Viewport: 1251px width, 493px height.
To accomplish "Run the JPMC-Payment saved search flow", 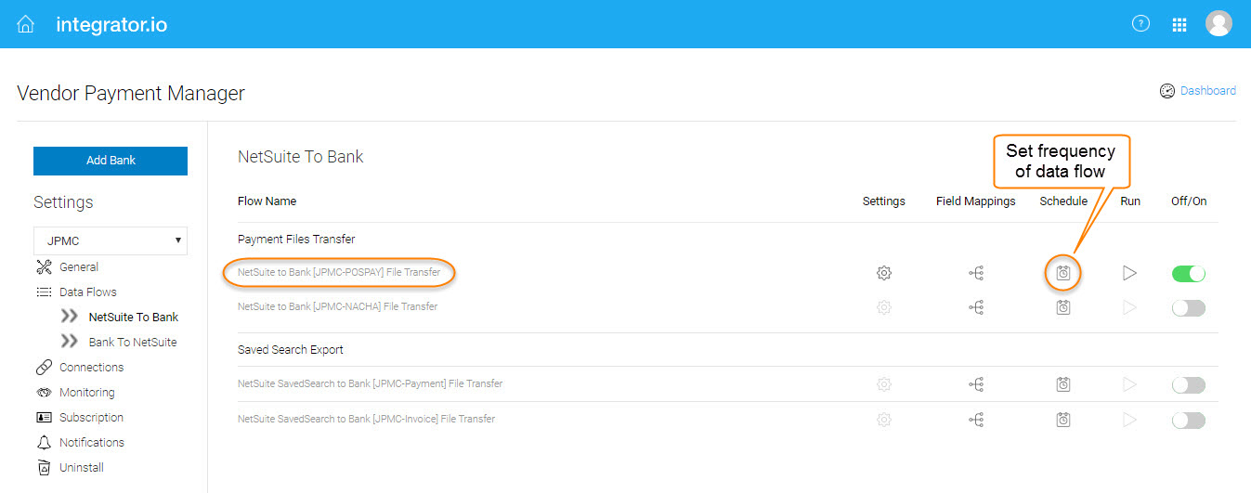I will click(x=1129, y=384).
